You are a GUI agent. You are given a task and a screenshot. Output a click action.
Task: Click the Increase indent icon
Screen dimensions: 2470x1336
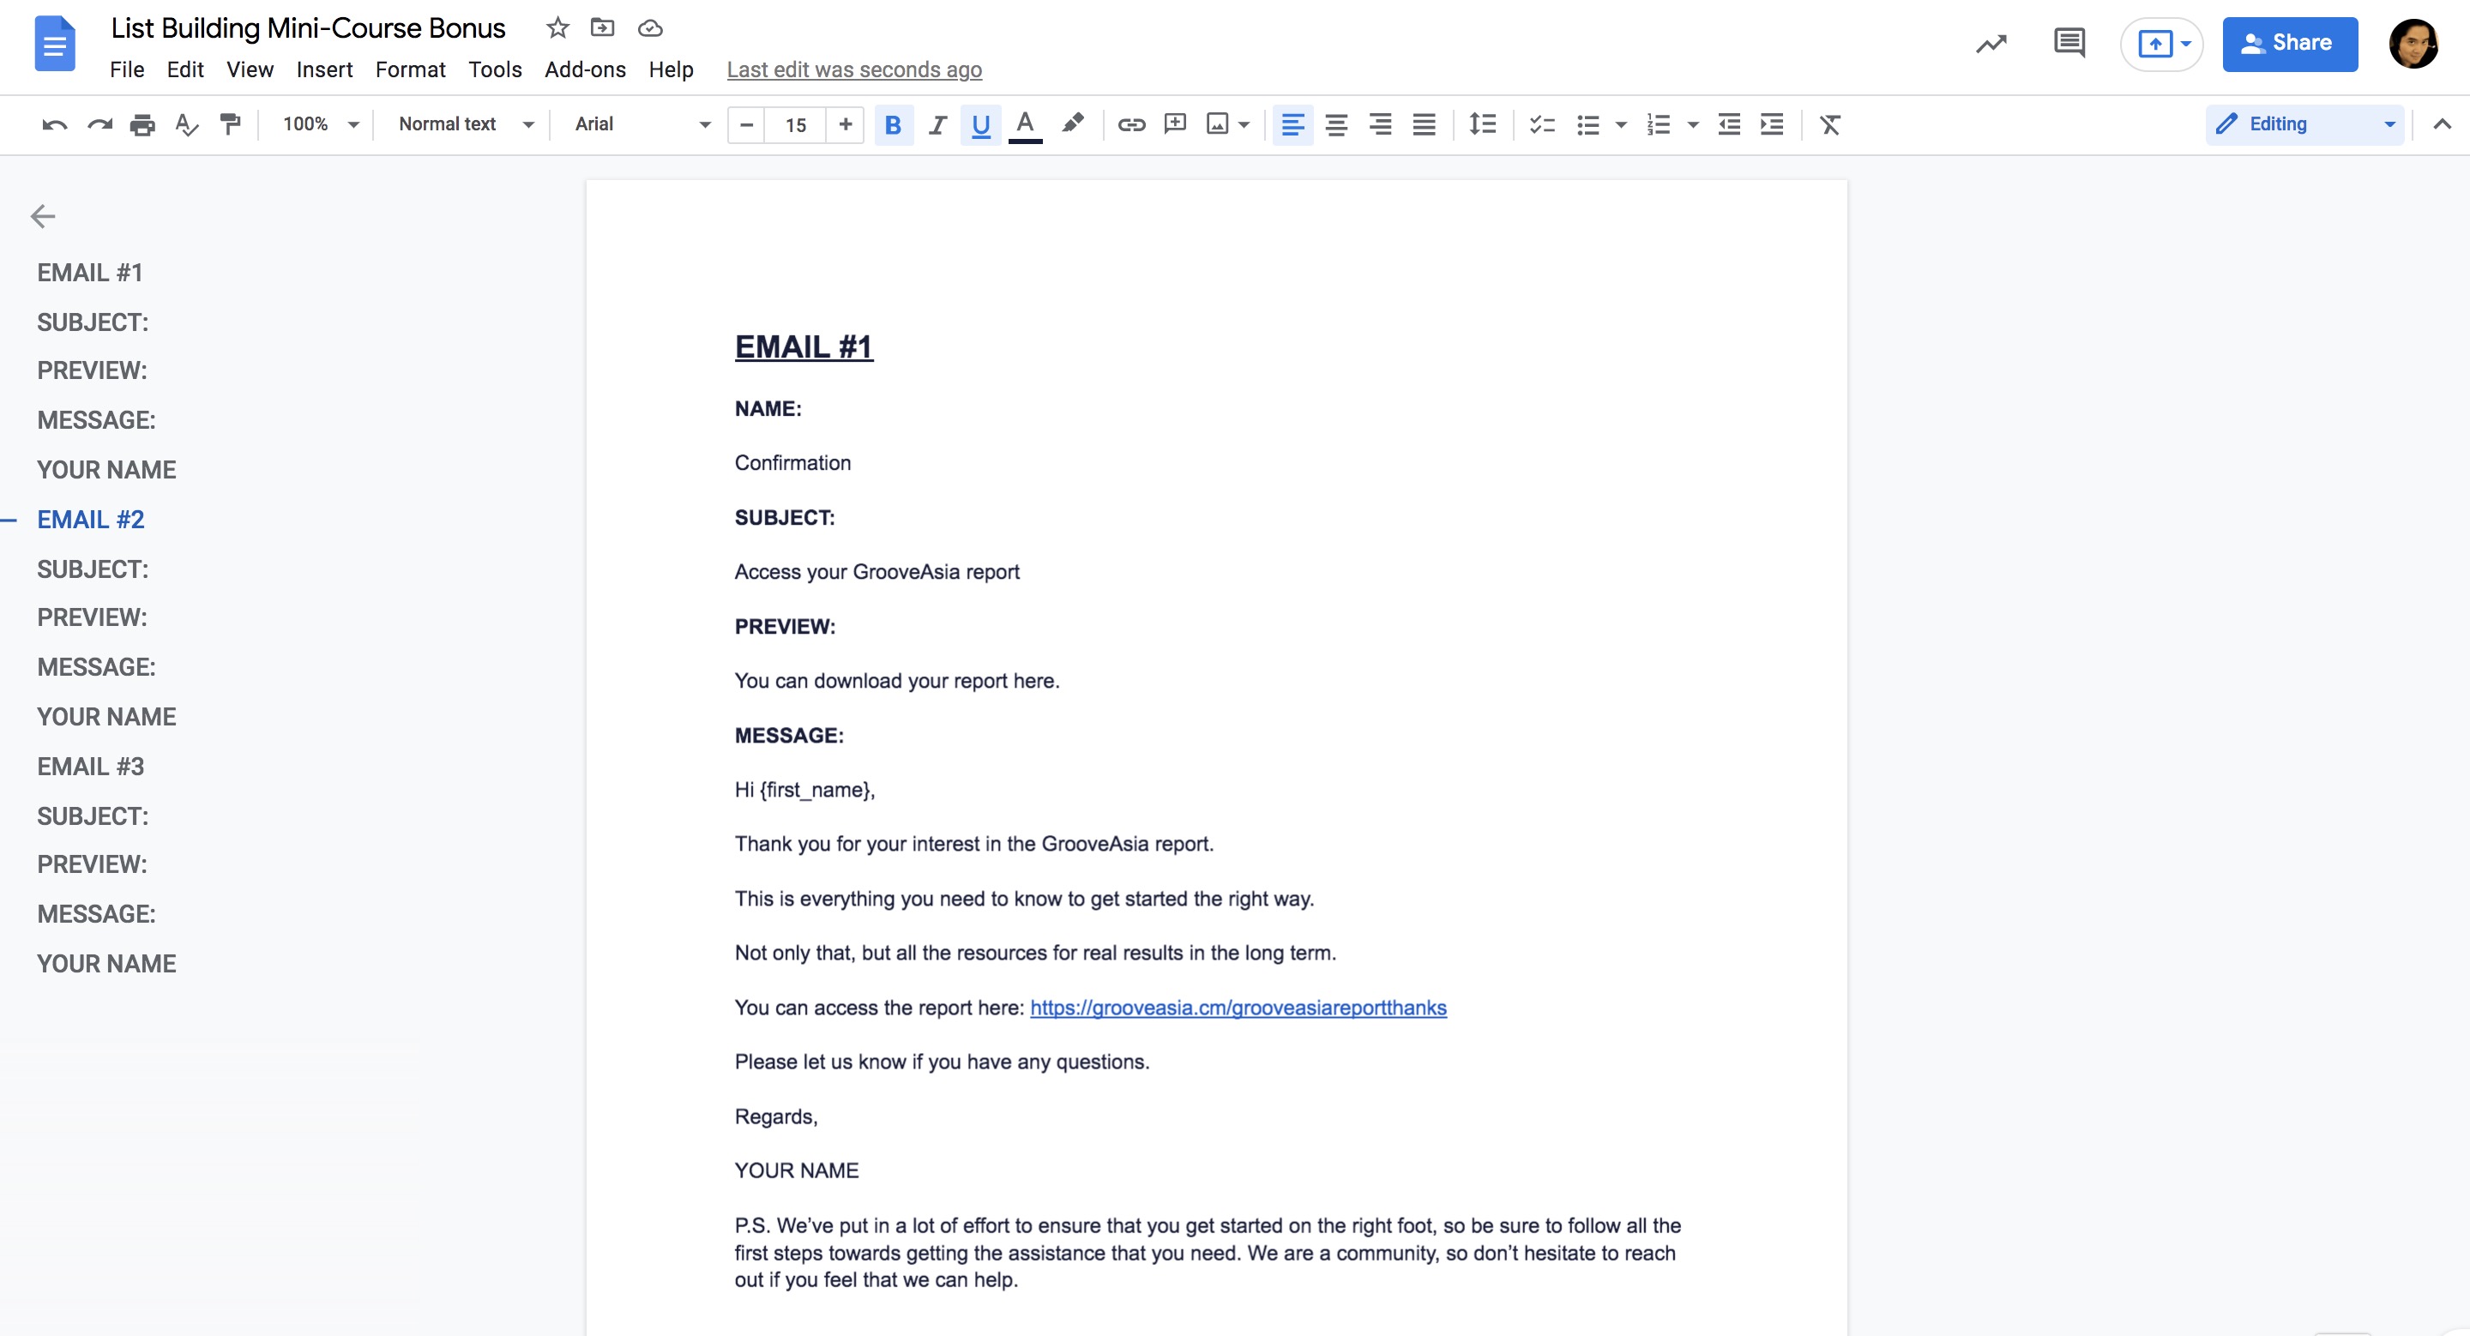click(x=1772, y=124)
